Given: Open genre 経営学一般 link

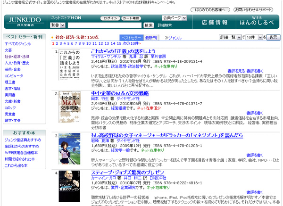Looking at the screenshot, I should [120, 150].
